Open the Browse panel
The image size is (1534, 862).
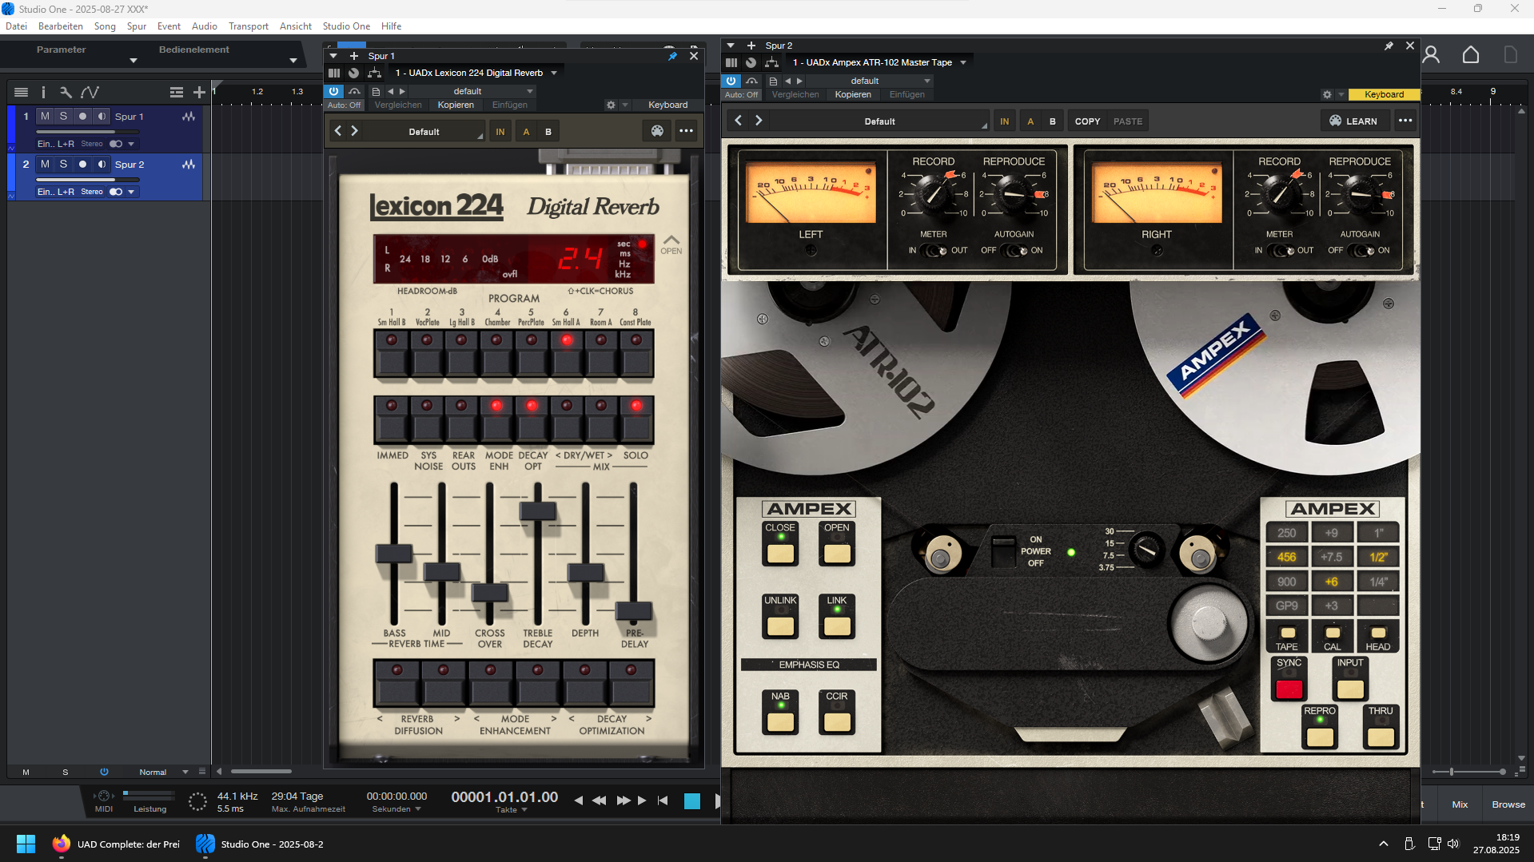(1508, 804)
